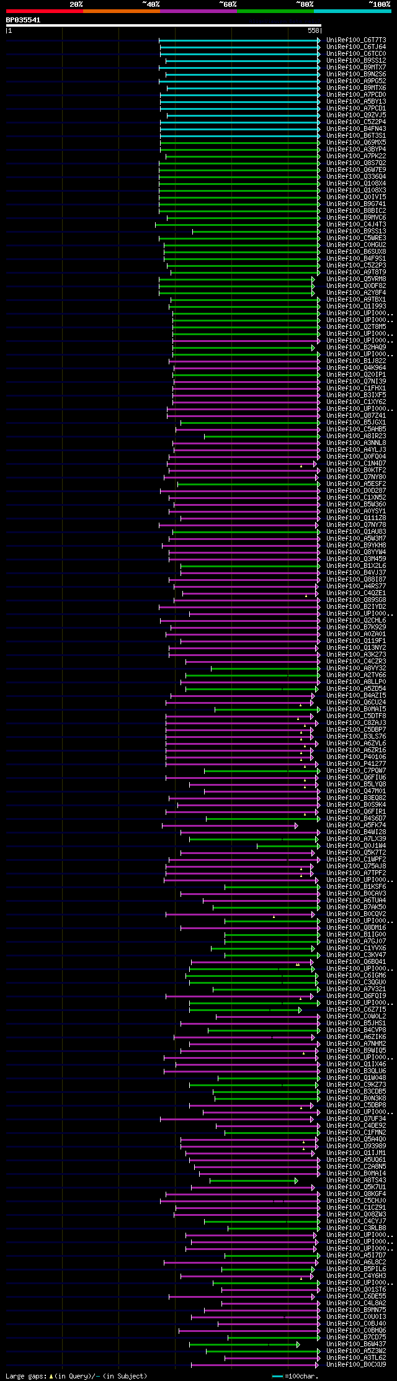Image resolution: width=397 pixels, height=1381 pixels.
Task: Select hit label UniRef100_Q69MX5
Action: tap(356, 142)
